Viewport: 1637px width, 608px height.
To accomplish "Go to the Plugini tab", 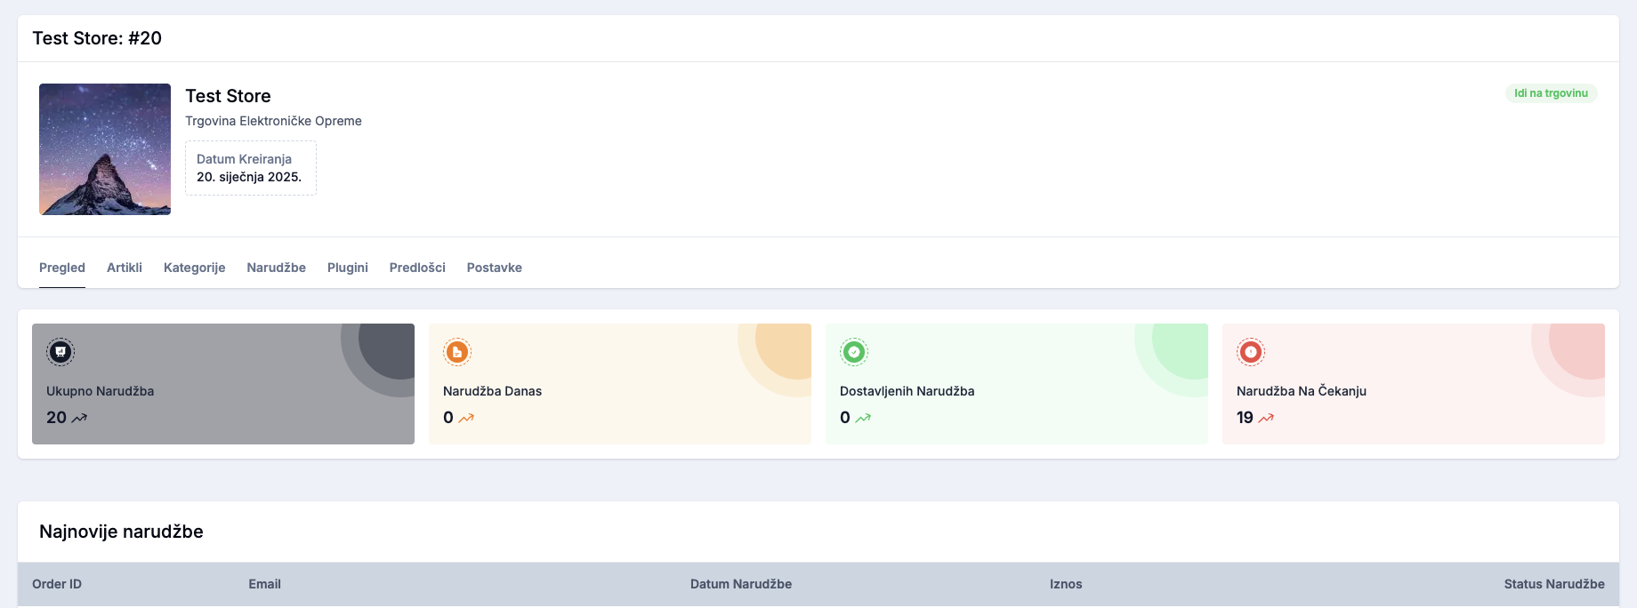I will pyautogui.click(x=348, y=268).
